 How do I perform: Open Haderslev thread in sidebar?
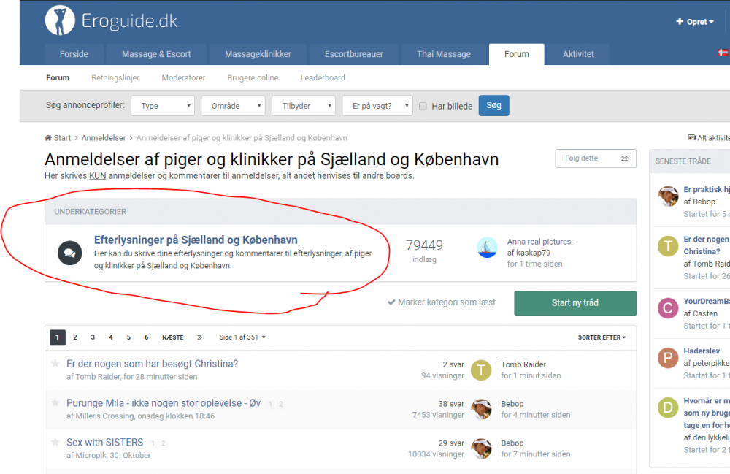tap(702, 351)
